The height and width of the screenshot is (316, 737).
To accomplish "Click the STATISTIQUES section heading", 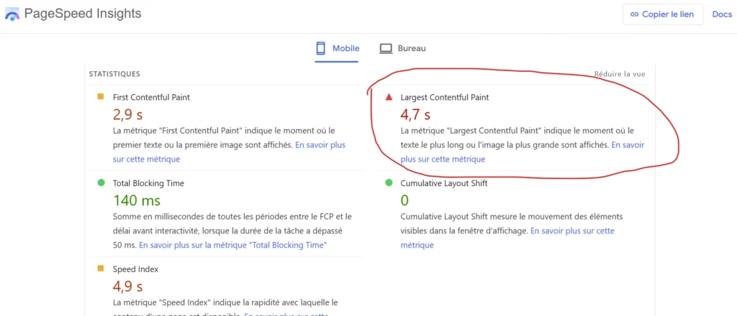I will [x=114, y=74].
